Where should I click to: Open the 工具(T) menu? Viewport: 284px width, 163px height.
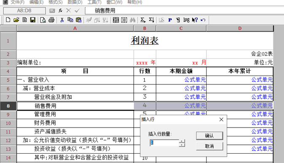click(x=95, y=2)
